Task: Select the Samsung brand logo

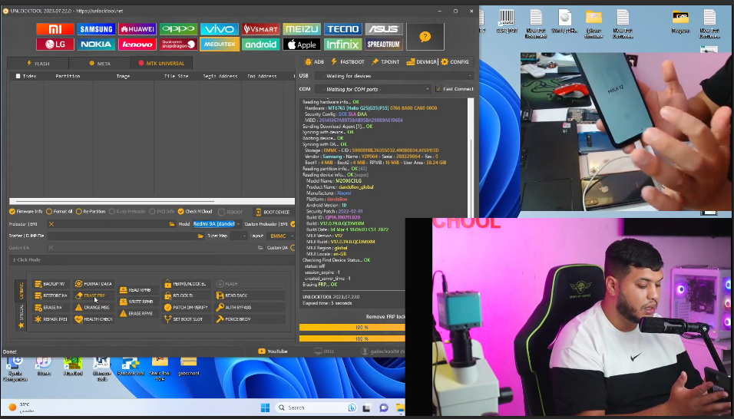Action: [96, 29]
